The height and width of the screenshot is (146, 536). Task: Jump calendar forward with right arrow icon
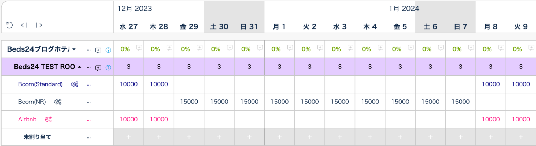pyautogui.click(x=39, y=25)
